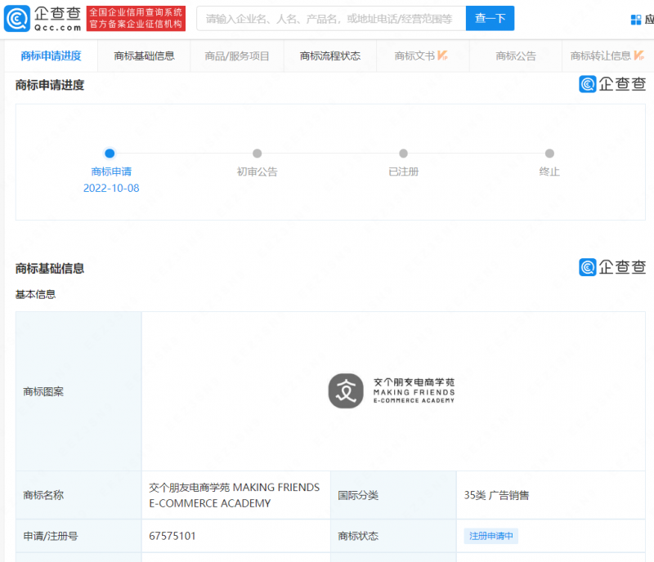Click the 商标基础信息 section heading
Screen dimensions: 654x562
point(50,269)
